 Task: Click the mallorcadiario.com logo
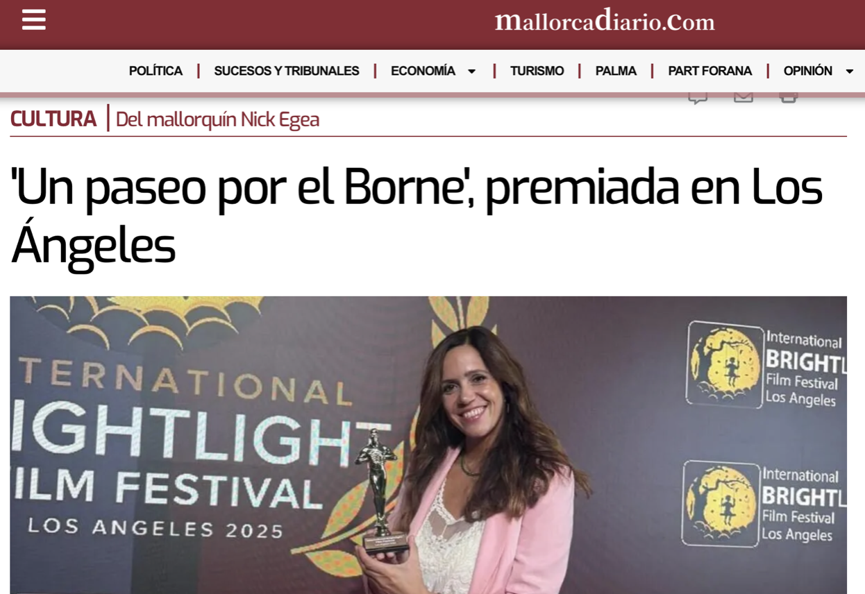tap(605, 20)
